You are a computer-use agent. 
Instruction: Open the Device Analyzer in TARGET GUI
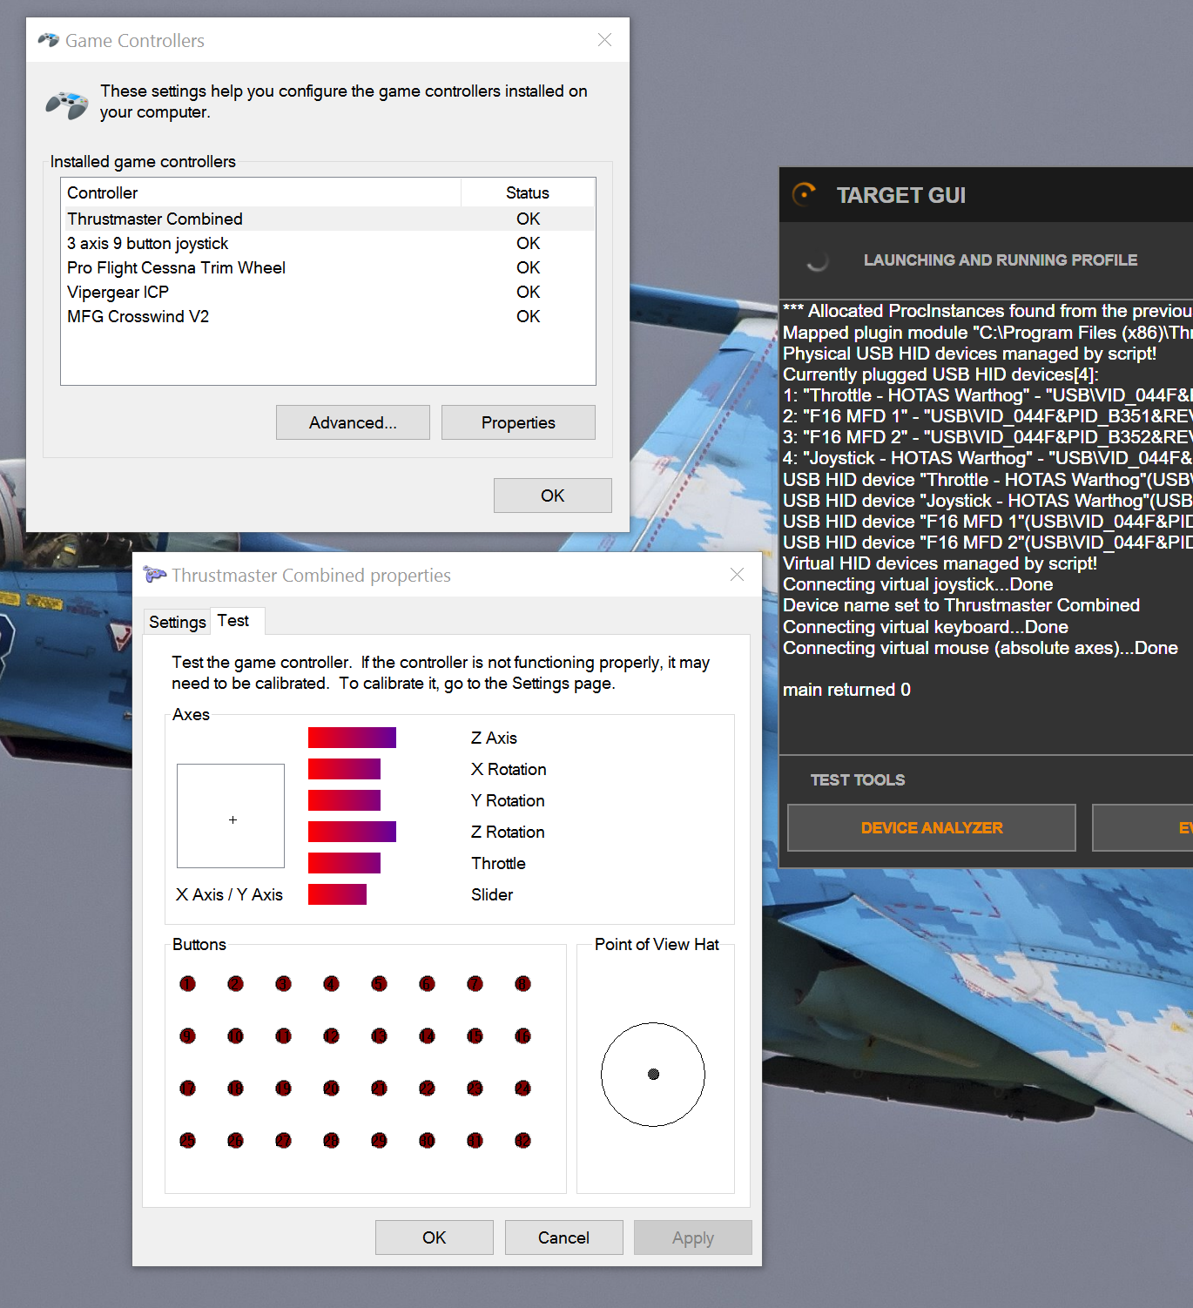click(932, 827)
